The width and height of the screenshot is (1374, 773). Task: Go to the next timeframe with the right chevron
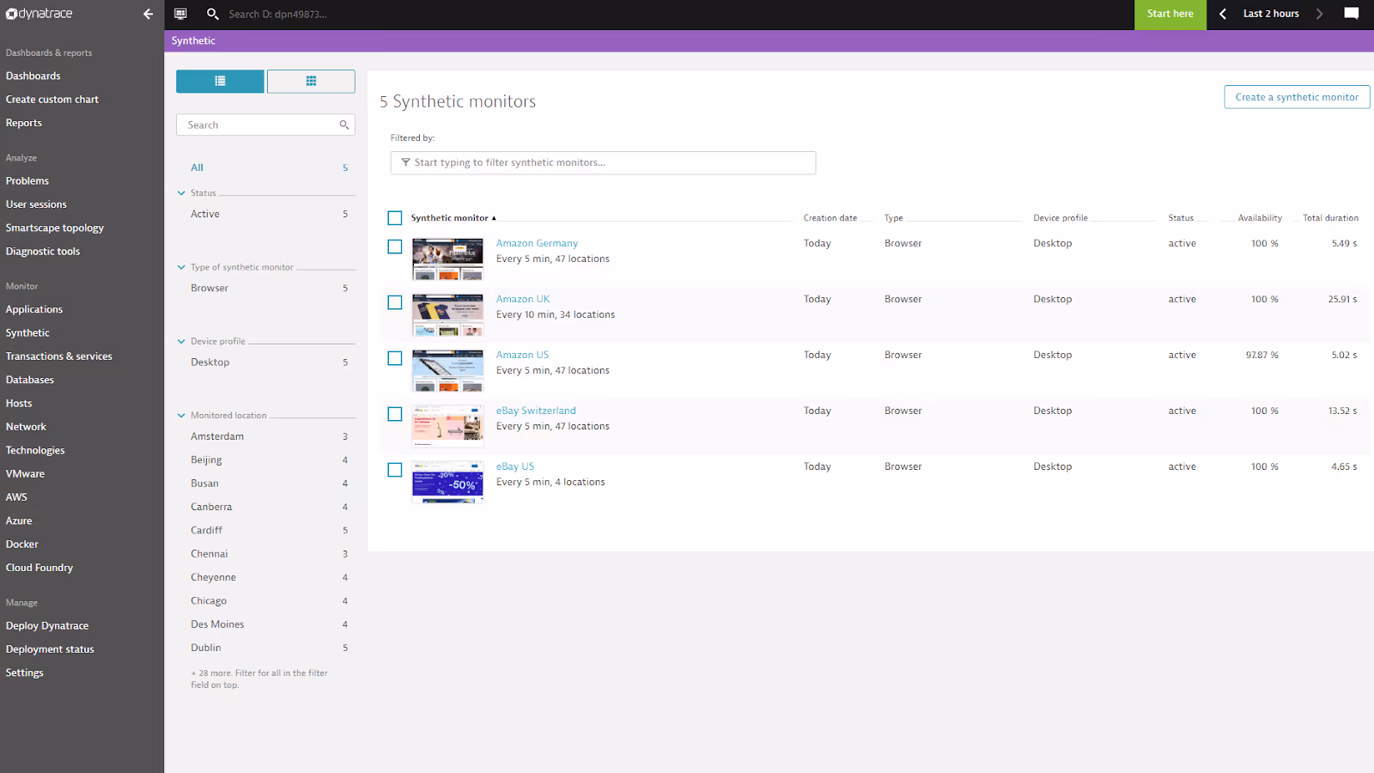1320,14
